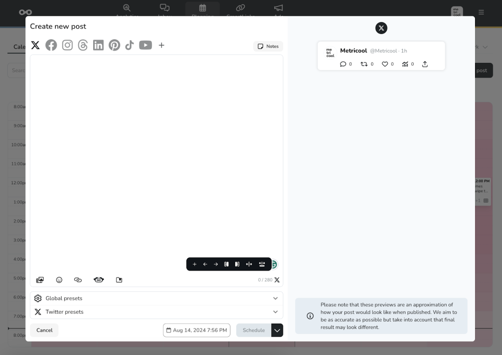Click the Grammarly green badge
The image size is (502, 355).
point(275,264)
